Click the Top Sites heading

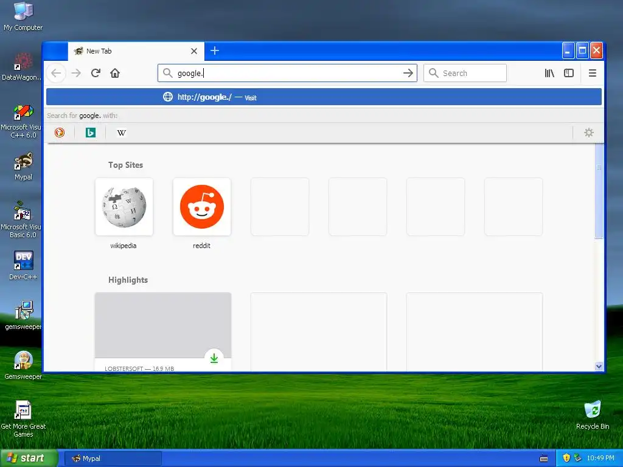pyautogui.click(x=125, y=165)
